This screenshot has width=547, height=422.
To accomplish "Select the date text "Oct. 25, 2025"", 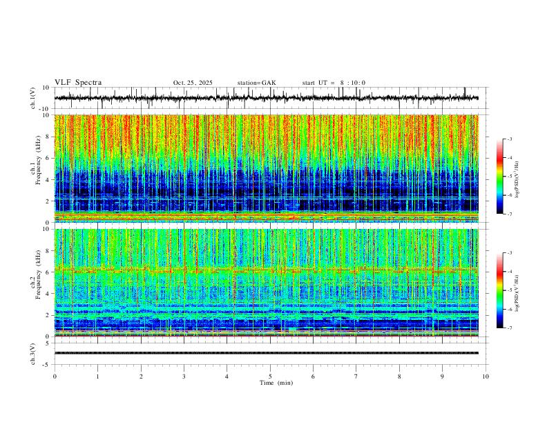I will [x=193, y=83].
